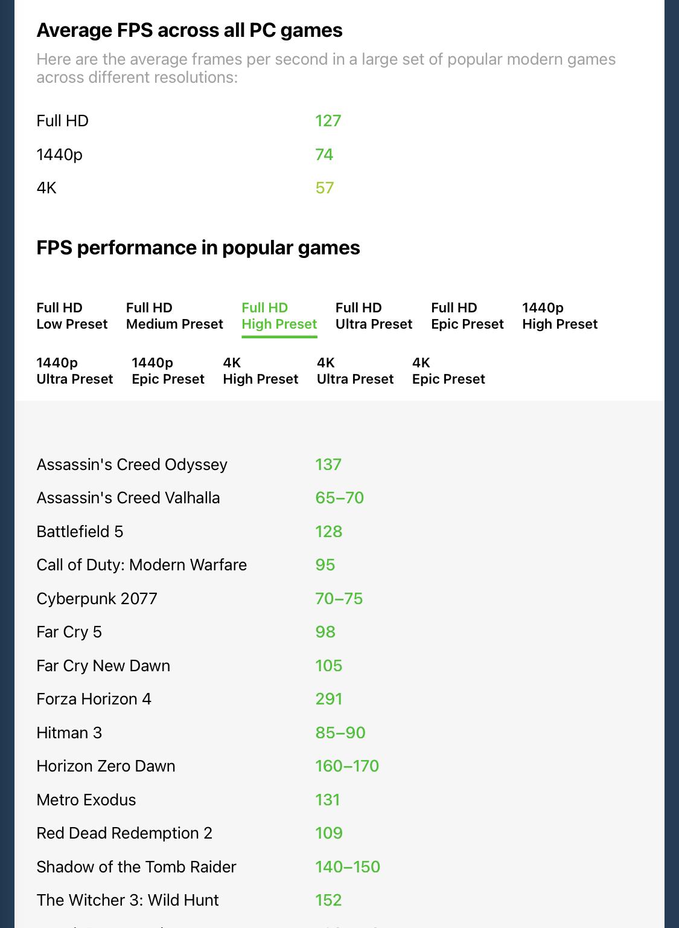Screen dimensions: 679x928
Task: Switch to Full HD Epic Preset tab
Action: click(467, 316)
